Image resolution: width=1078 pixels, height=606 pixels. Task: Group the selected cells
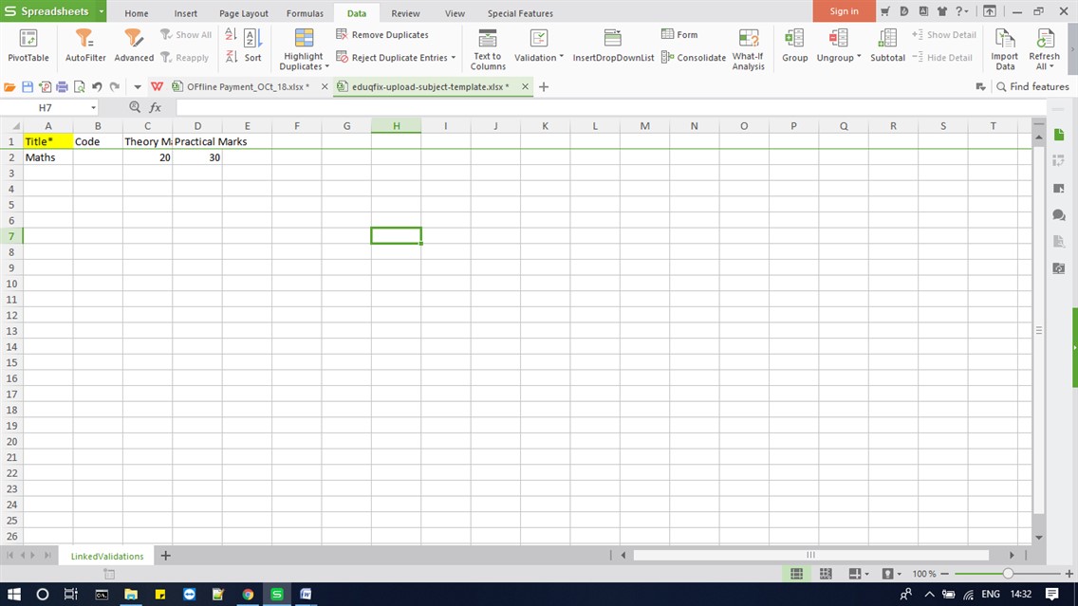[795, 46]
